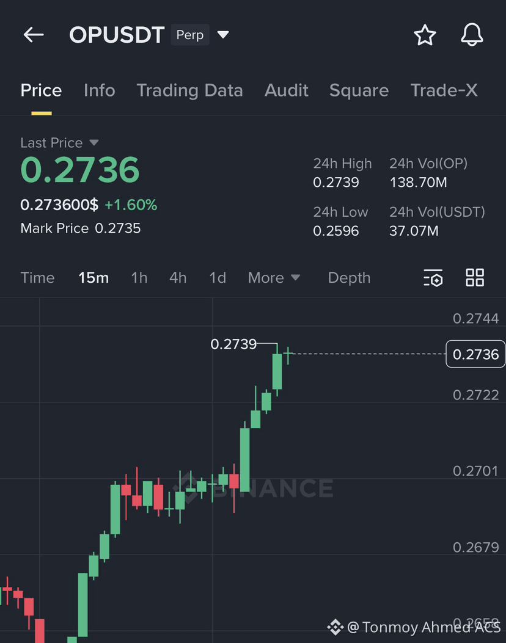
Task: Expand the OPUSDT pair selector arrow
Action: (223, 35)
